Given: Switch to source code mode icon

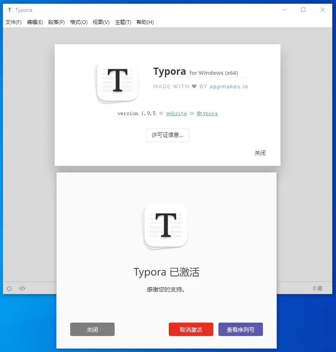Looking at the screenshot, I should pyautogui.click(x=22, y=289).
